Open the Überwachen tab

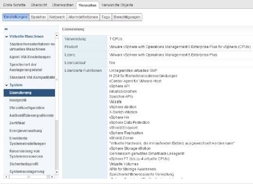point(63,5)
